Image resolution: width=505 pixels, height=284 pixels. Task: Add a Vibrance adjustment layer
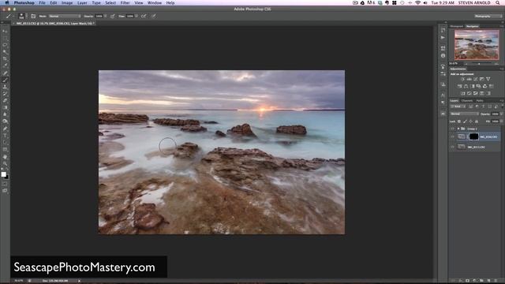tap(488, 79)
